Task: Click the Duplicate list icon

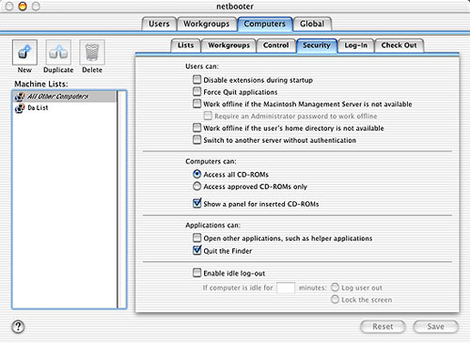Action: click(58, 52)
